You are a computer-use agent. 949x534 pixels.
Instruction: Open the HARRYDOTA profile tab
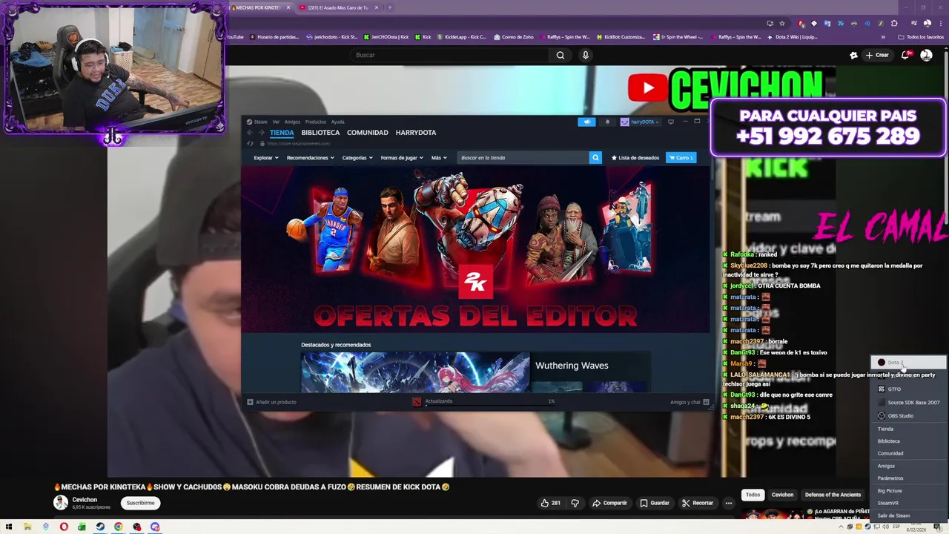point(416,133)
